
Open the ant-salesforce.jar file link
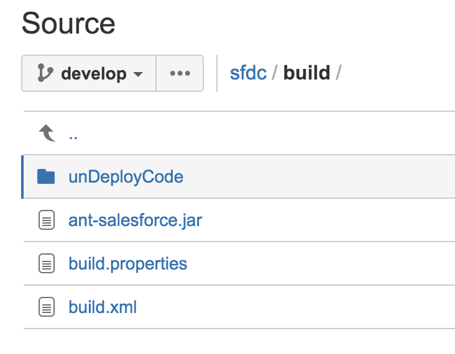[x=135, y=220]
